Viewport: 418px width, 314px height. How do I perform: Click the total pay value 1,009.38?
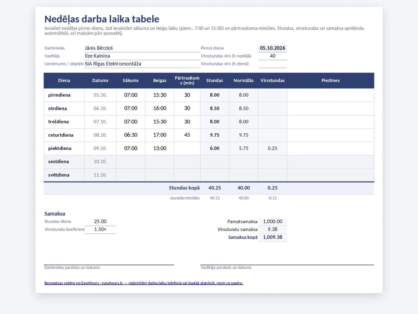272,237
